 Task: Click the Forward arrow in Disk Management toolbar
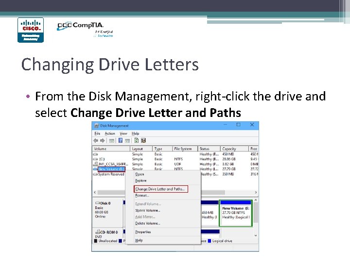click(103, 140)
